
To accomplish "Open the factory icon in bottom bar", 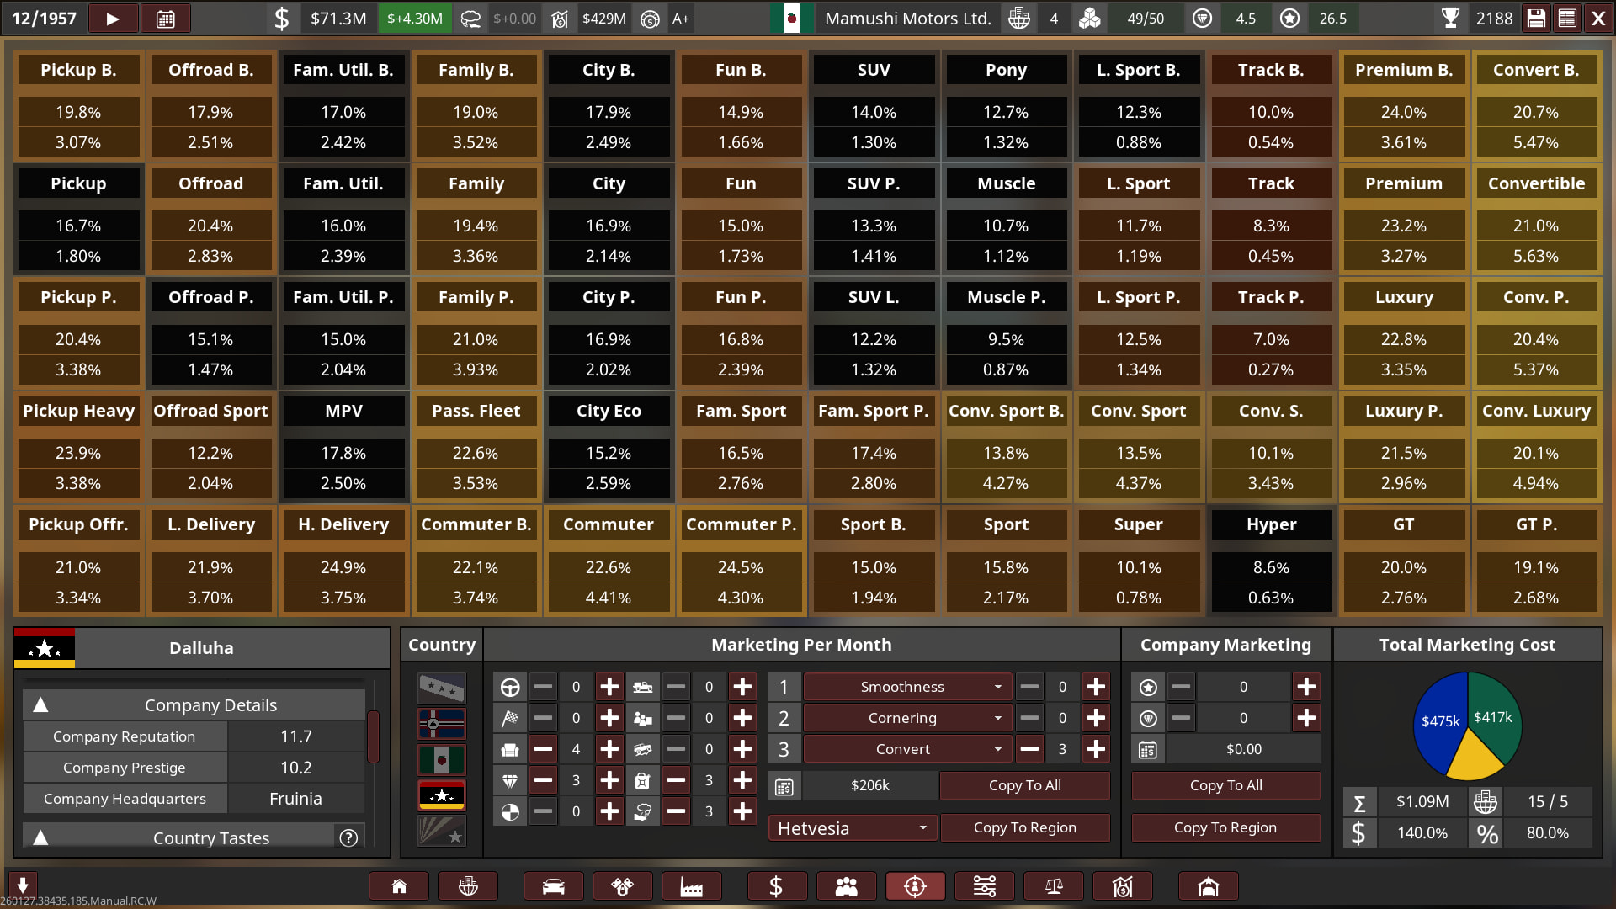I will (691, 886).
